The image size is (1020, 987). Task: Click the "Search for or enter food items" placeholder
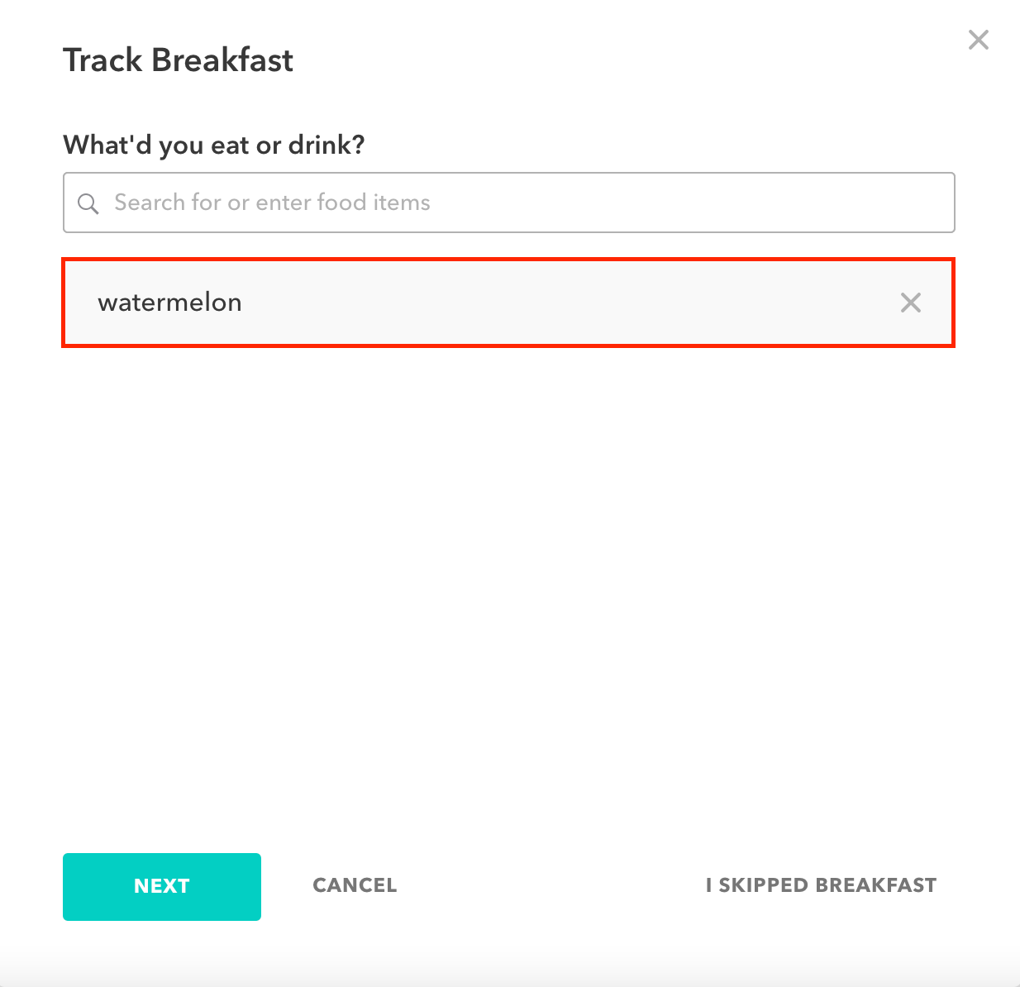click(272, 203)
